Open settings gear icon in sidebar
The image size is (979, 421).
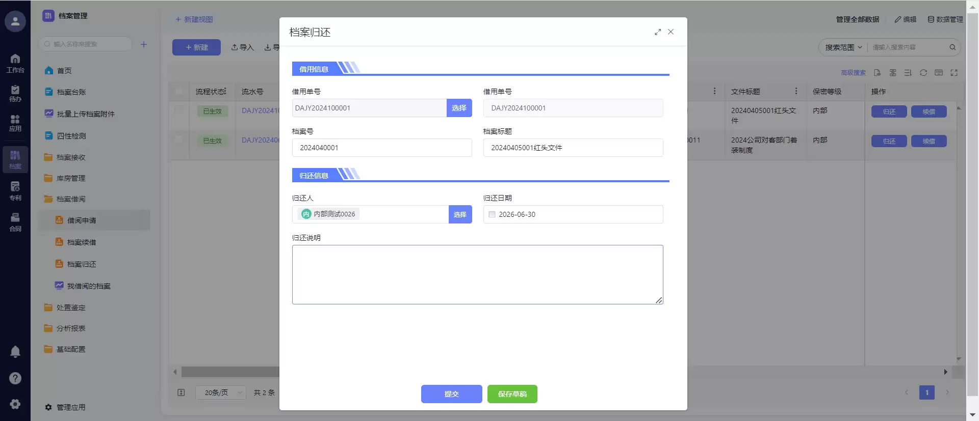(15, 404)
